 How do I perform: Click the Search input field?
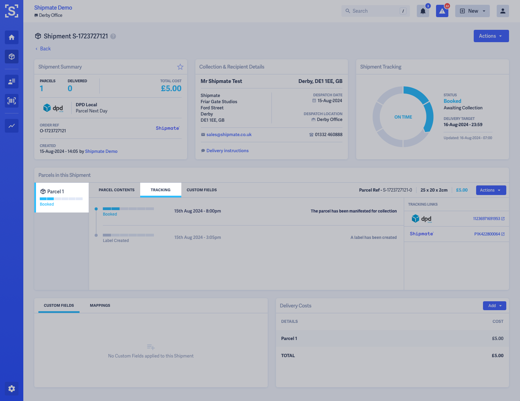tap(375, 11)
